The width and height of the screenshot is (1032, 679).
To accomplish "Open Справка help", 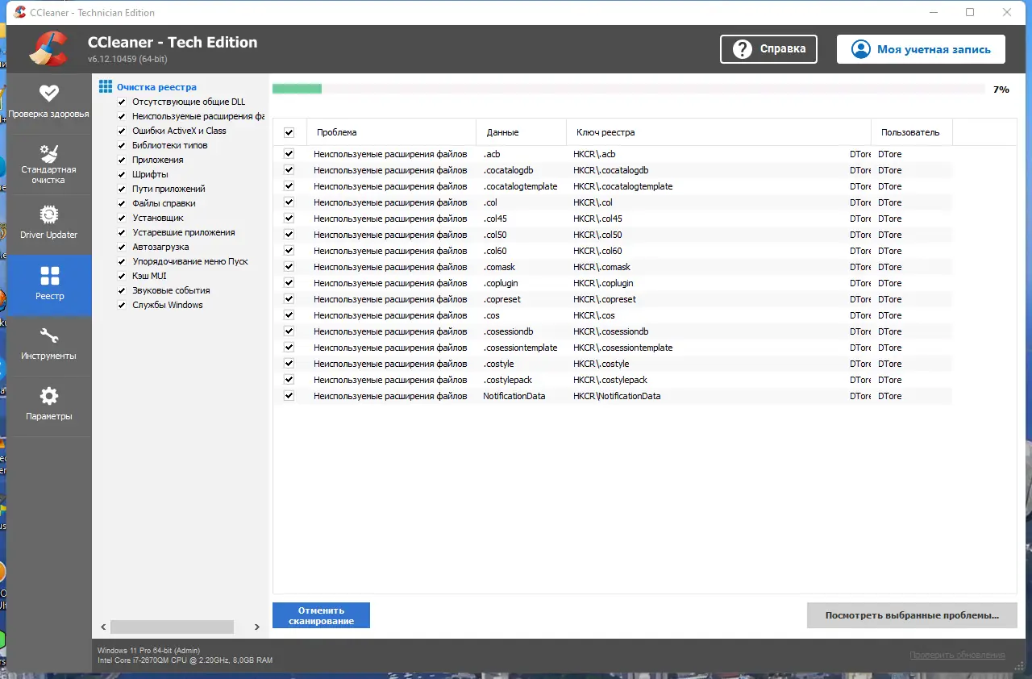I will coord(768,48).
